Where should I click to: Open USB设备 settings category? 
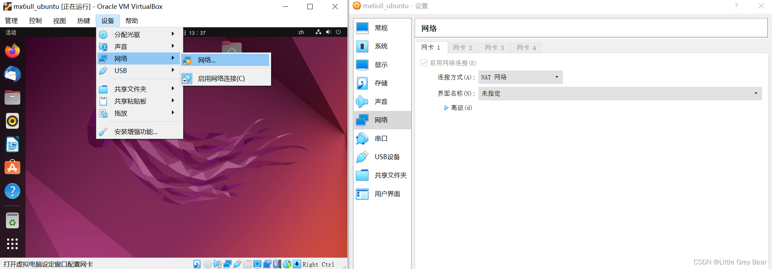point(382,157)
